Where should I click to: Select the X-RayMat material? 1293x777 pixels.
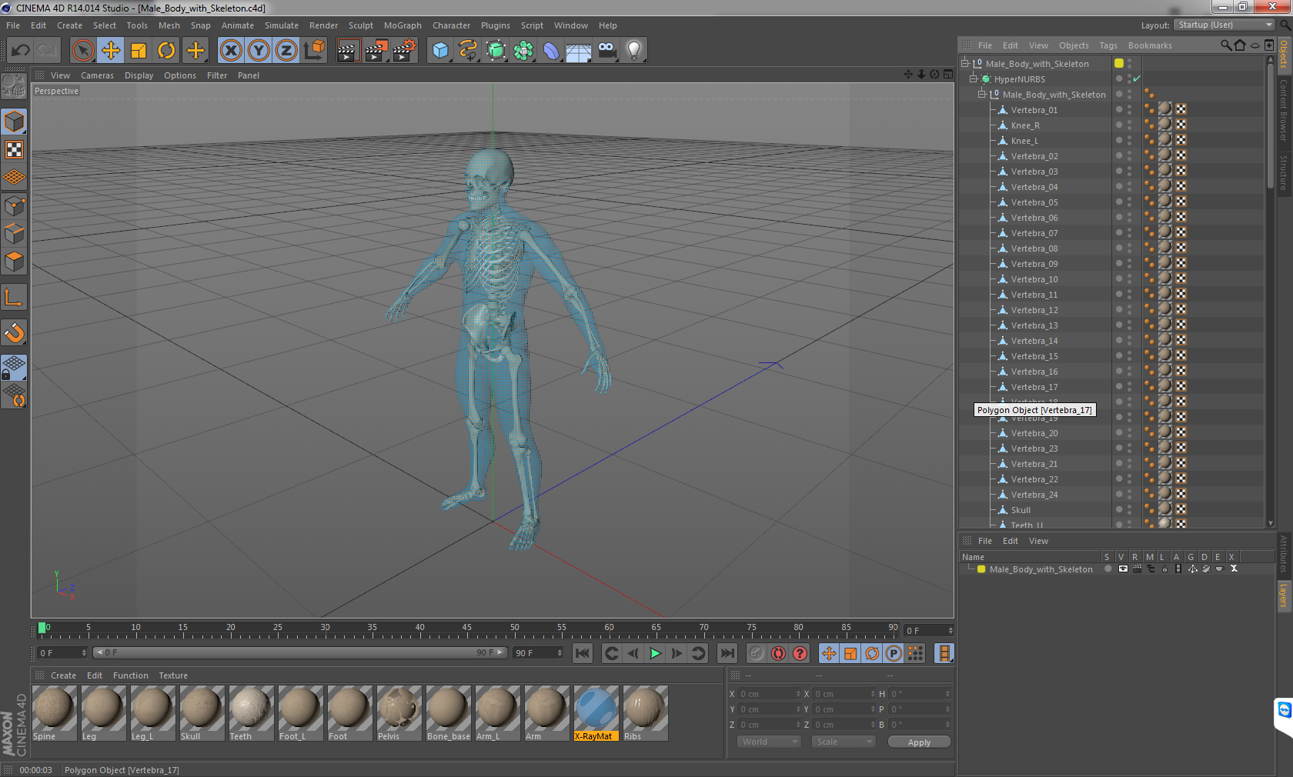coord(596,713)
